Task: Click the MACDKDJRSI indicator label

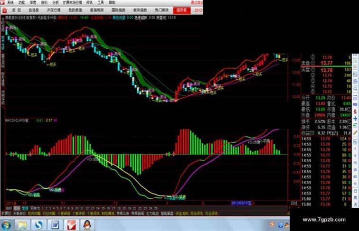Action: (17, 120)
